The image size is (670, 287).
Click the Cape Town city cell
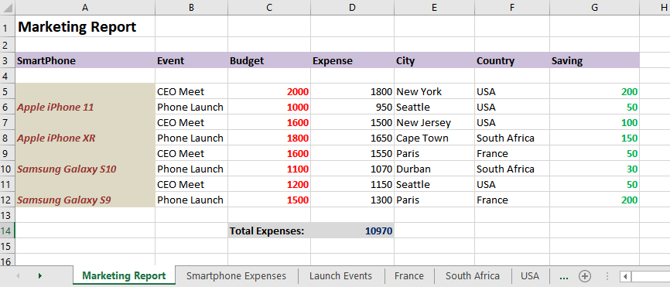pyautogui.click(x=434, y=138)
